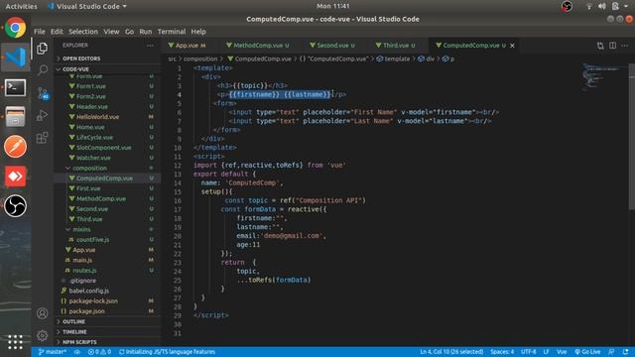Click the Go Live status bar button
Image resolution: width=635 pixels, height=357 pixels.
click(587, 352)
